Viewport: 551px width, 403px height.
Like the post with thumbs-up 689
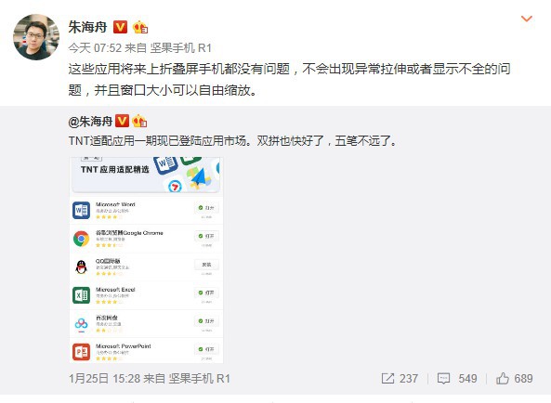(514, 379)
